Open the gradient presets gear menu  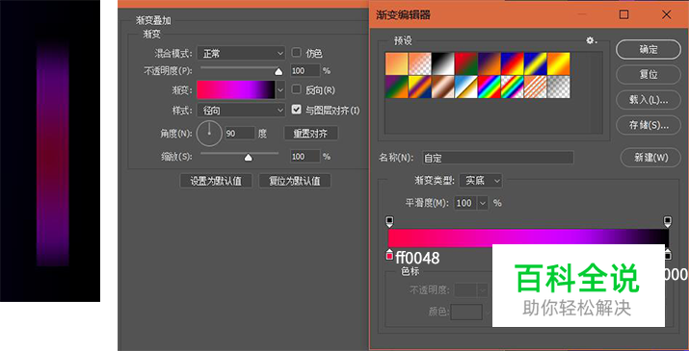(591, 40)
